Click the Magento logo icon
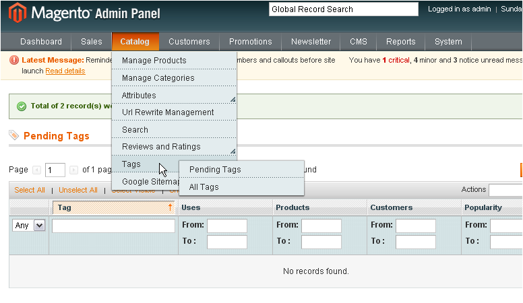Image resolution: width=523 pixels, height=303 pixels. point(18,13)
